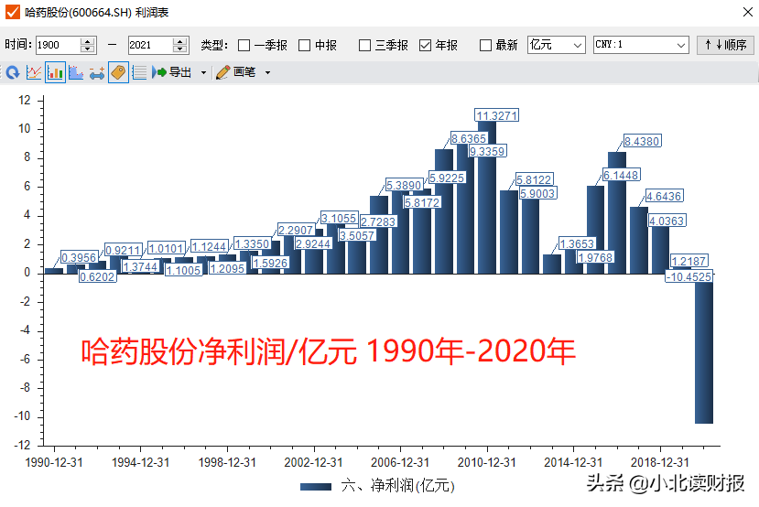Click the 净利润(亿元) legend color swatch

(x=316, y=487)
